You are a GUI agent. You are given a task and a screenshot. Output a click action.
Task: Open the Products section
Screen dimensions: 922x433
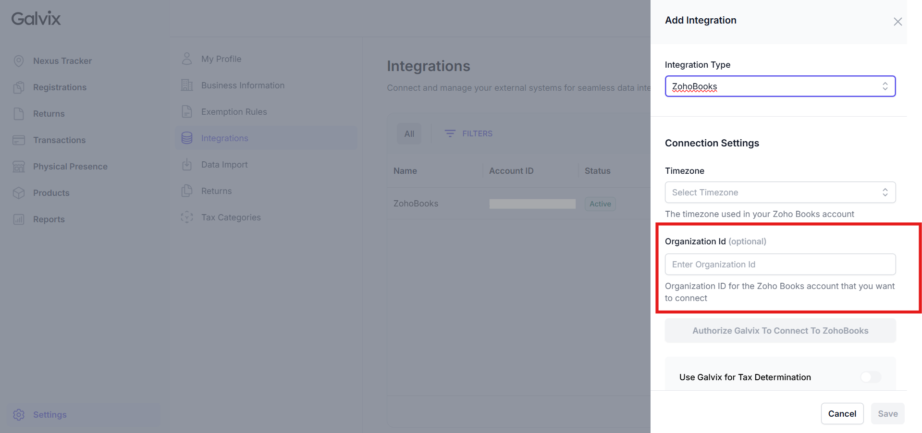[51, 193]
